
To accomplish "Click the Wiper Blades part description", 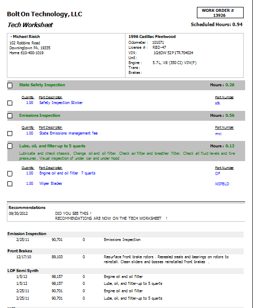I will point(51,183).
